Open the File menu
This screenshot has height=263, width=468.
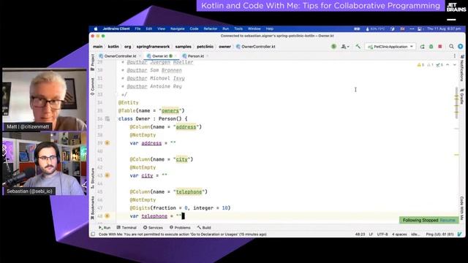[137, 29]
